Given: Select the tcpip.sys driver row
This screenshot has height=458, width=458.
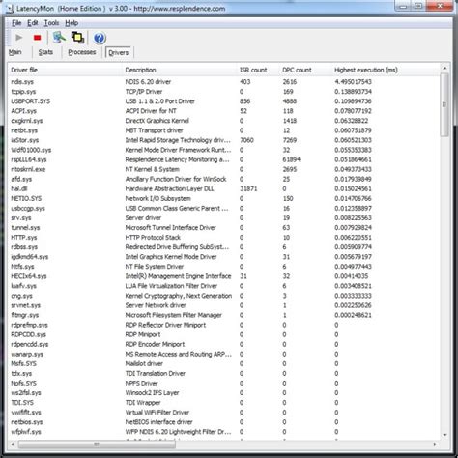Looking at the screenshot, I should click(x=223, y=92).
